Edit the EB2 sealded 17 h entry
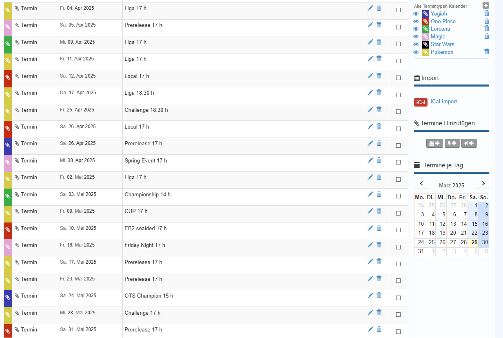 (370, 228)
